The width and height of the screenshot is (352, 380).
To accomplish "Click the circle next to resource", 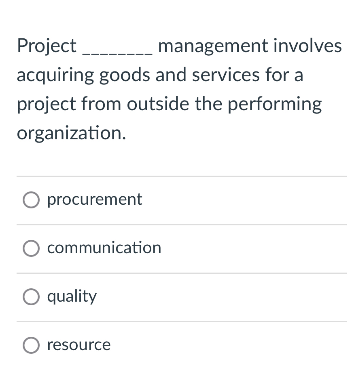I will [x=31, y=345].
